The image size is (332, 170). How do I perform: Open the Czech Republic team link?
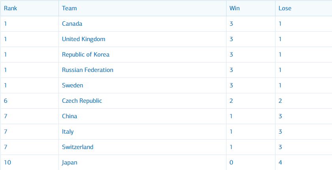(82, 101)
